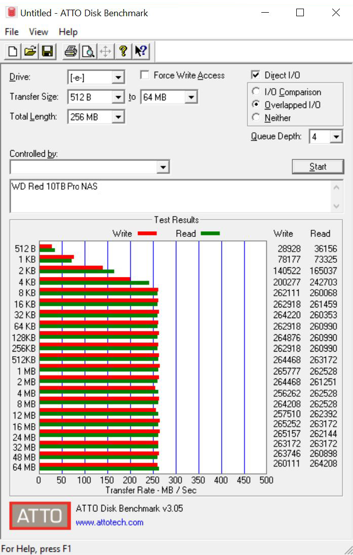Click the ATTO app icon in title bar
The height and width of the screenshot is (555, 353).
(12, 13)
